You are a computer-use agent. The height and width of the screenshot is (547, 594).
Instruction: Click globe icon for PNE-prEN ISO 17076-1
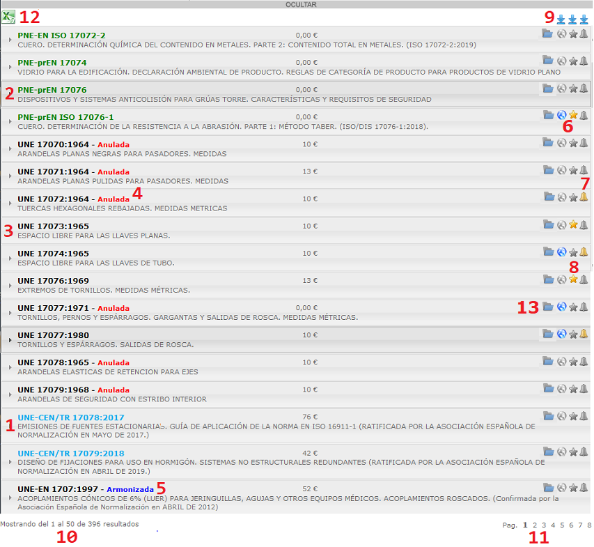[561, 116]
